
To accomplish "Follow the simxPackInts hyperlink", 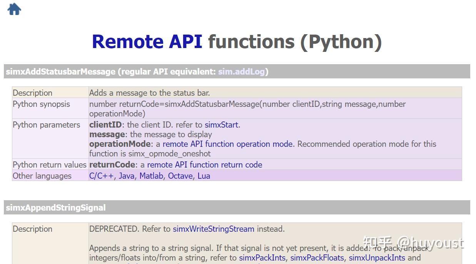I will click(x=261, y=257).
